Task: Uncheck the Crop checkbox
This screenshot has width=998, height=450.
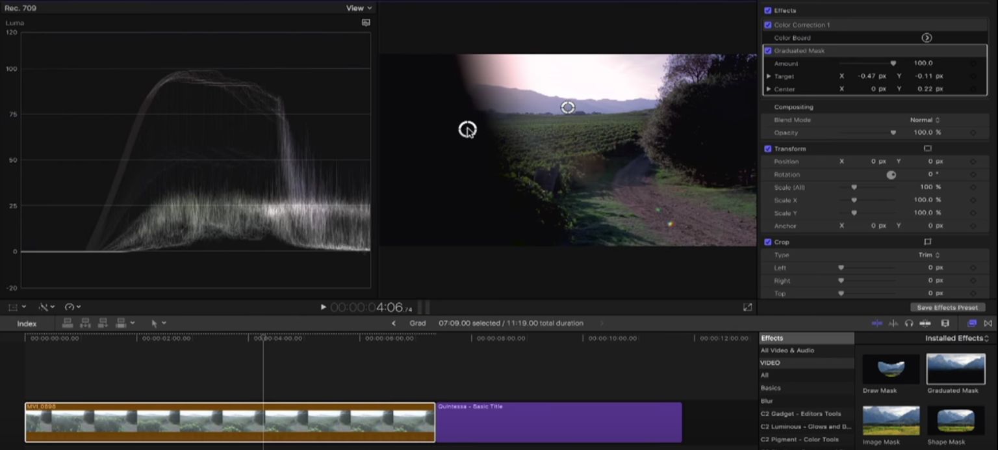Action: tap(767, 243)
